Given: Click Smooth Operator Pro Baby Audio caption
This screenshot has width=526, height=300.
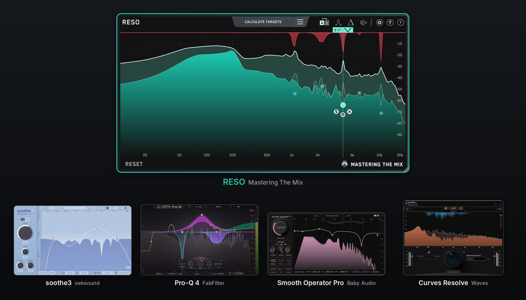Looking at the screenshot, I should point(326,283).
